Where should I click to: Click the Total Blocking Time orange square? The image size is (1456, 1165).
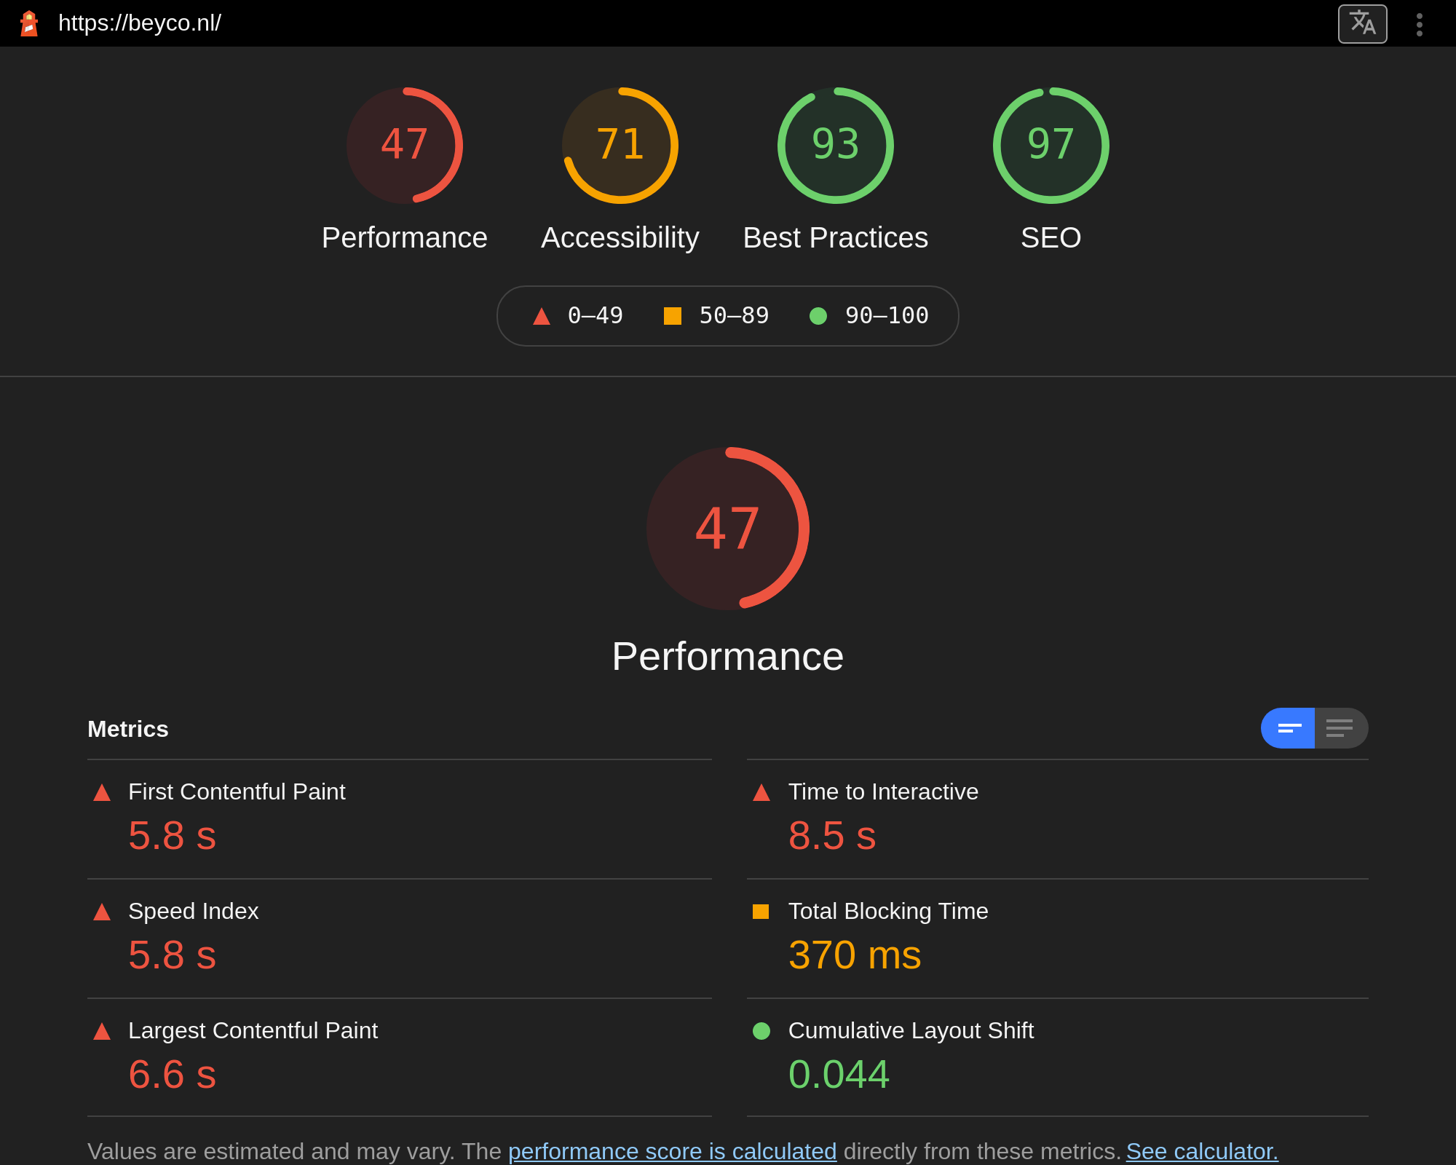[x=761, y=912]
